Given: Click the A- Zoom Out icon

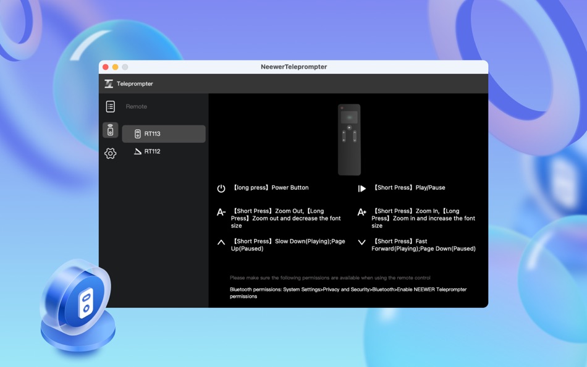Looking at the screenshot, I should tap(221, 212).
